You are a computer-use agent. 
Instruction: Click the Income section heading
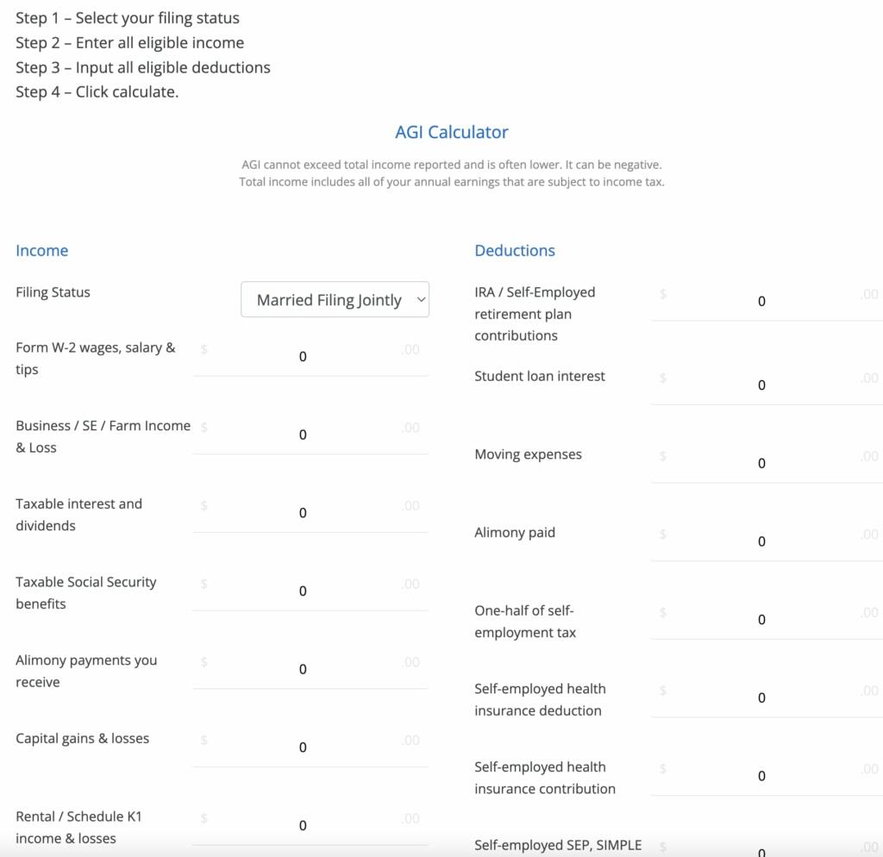point(41,251)
